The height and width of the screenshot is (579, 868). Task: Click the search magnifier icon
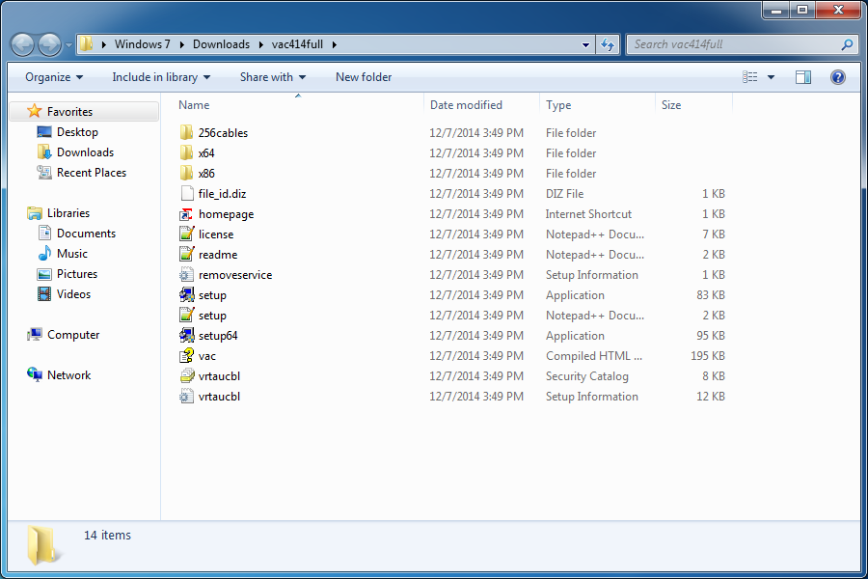point(847,44)
